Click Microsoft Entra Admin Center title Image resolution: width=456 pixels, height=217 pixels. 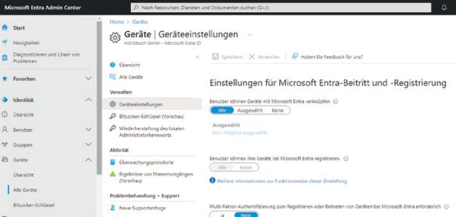(43, 8)
